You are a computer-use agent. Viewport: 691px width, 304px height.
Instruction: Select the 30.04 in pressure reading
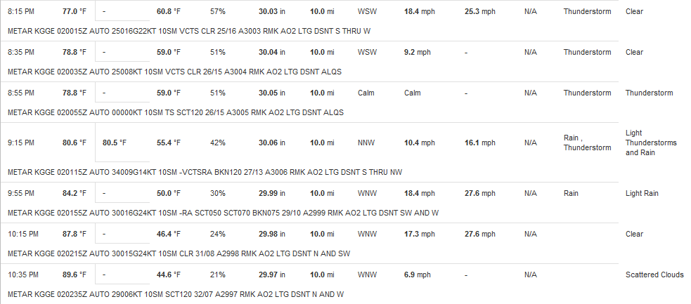tap(272, 52)
